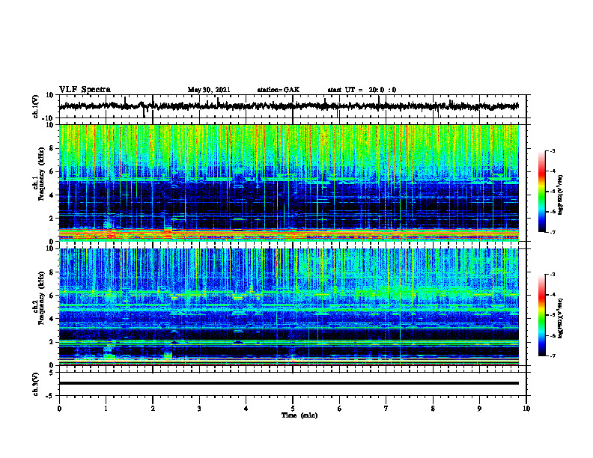Viewport: 593px width, 458px height.
Task: Click time-axis tick label '4'
Action: 246,409
